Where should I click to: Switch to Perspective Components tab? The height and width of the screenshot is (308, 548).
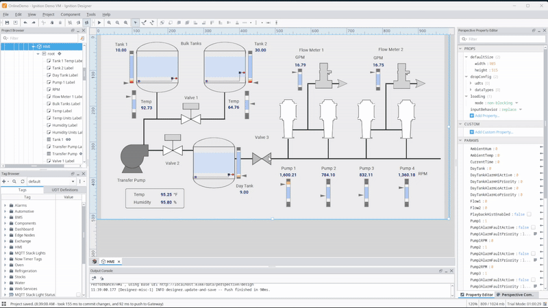(x=515, y=295)
